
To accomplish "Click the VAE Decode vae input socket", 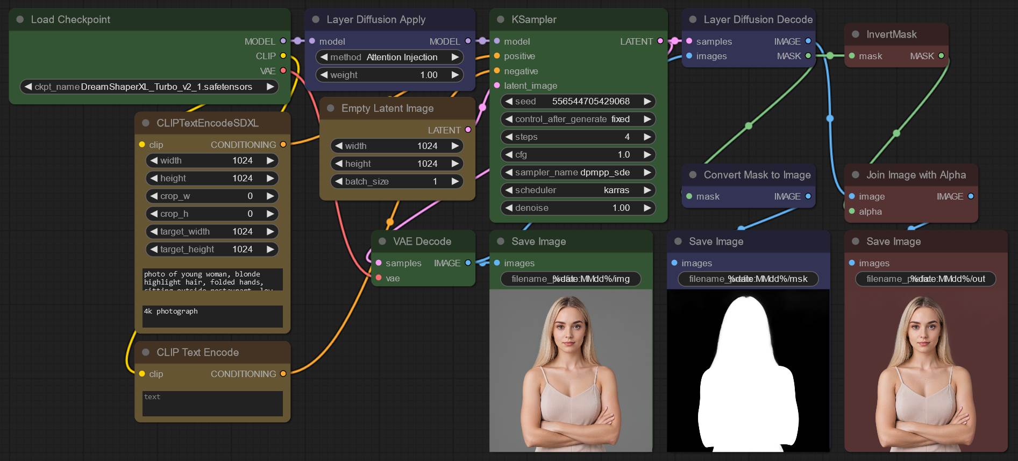I will (379, 278).
